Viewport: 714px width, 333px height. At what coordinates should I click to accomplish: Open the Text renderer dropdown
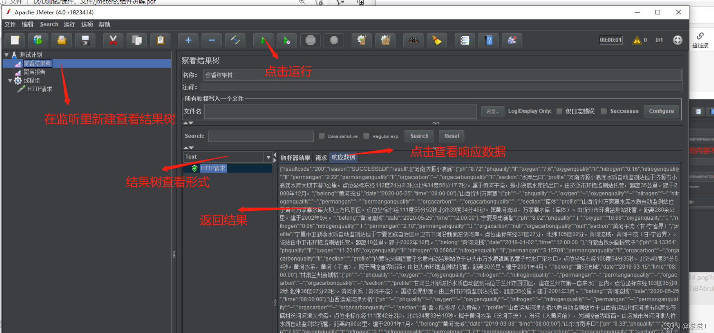(x=268, y=157)
